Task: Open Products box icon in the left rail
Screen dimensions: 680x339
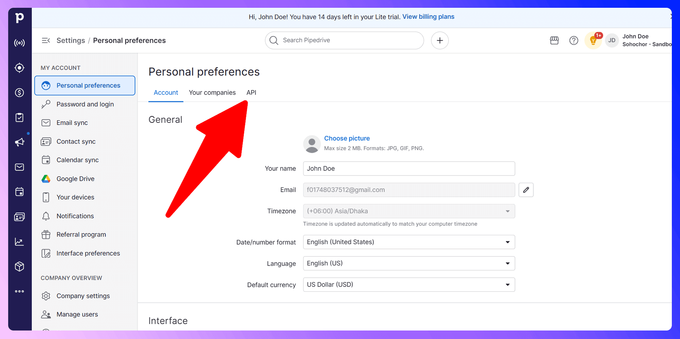Action: [x=19, y=266]
